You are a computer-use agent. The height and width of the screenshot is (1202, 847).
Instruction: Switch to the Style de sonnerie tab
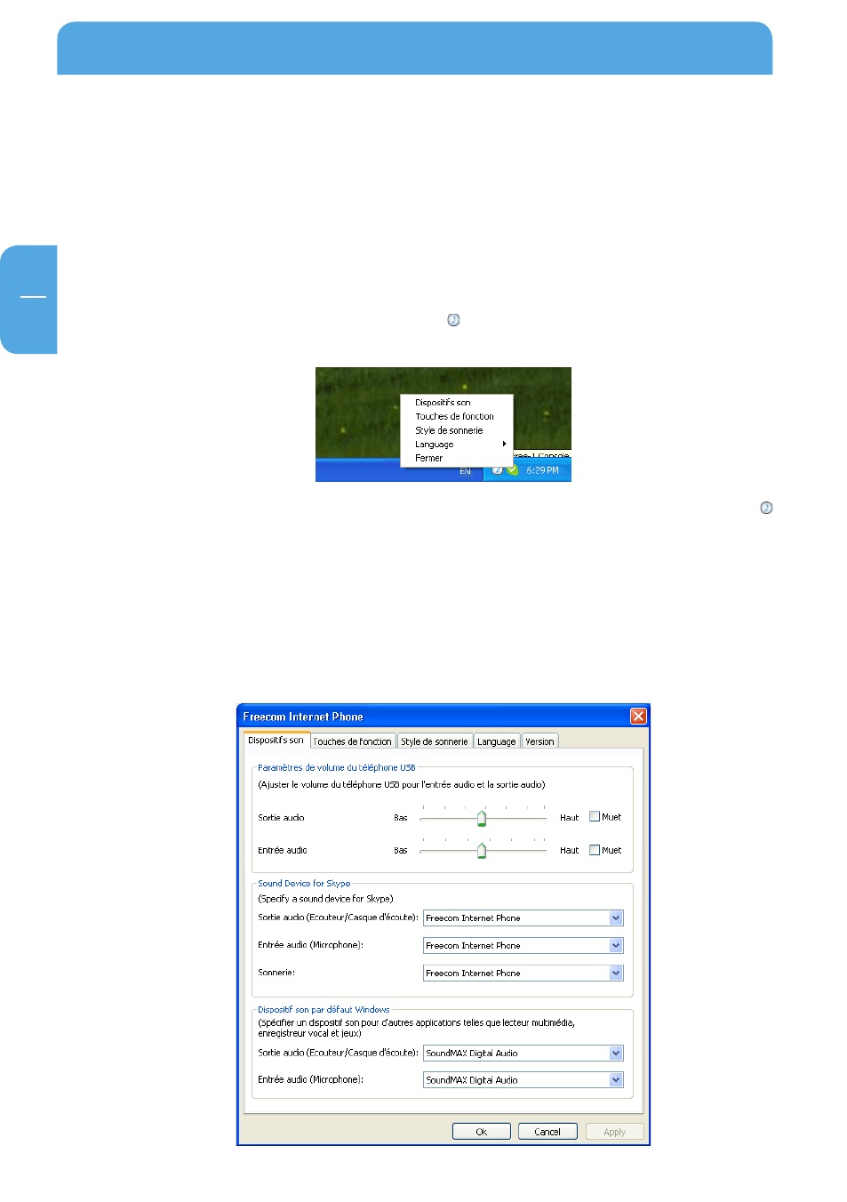pyautogui.click(x=434, y=741)
